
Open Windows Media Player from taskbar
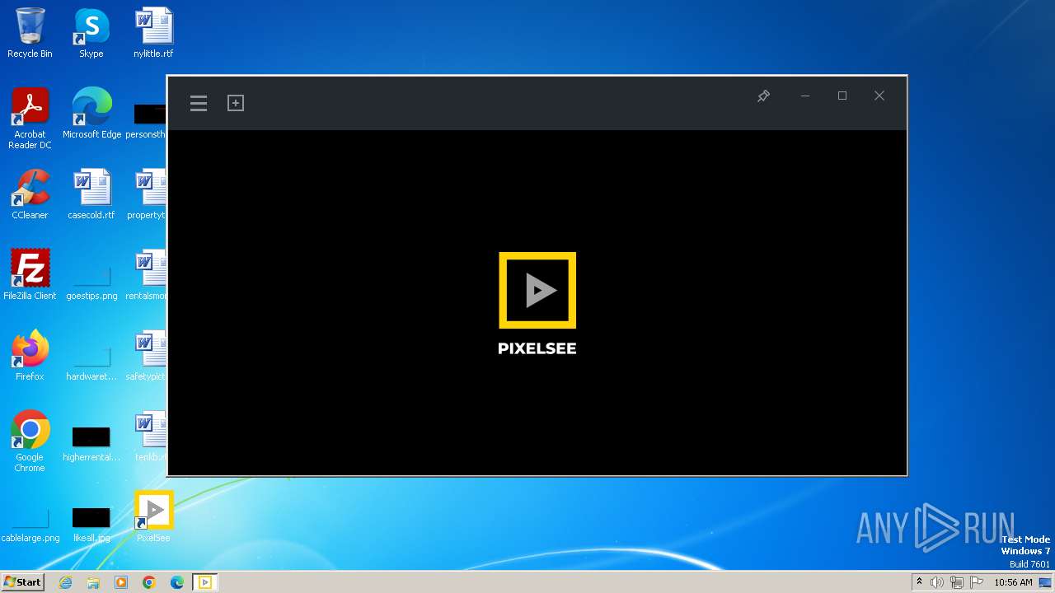point(121,582)
